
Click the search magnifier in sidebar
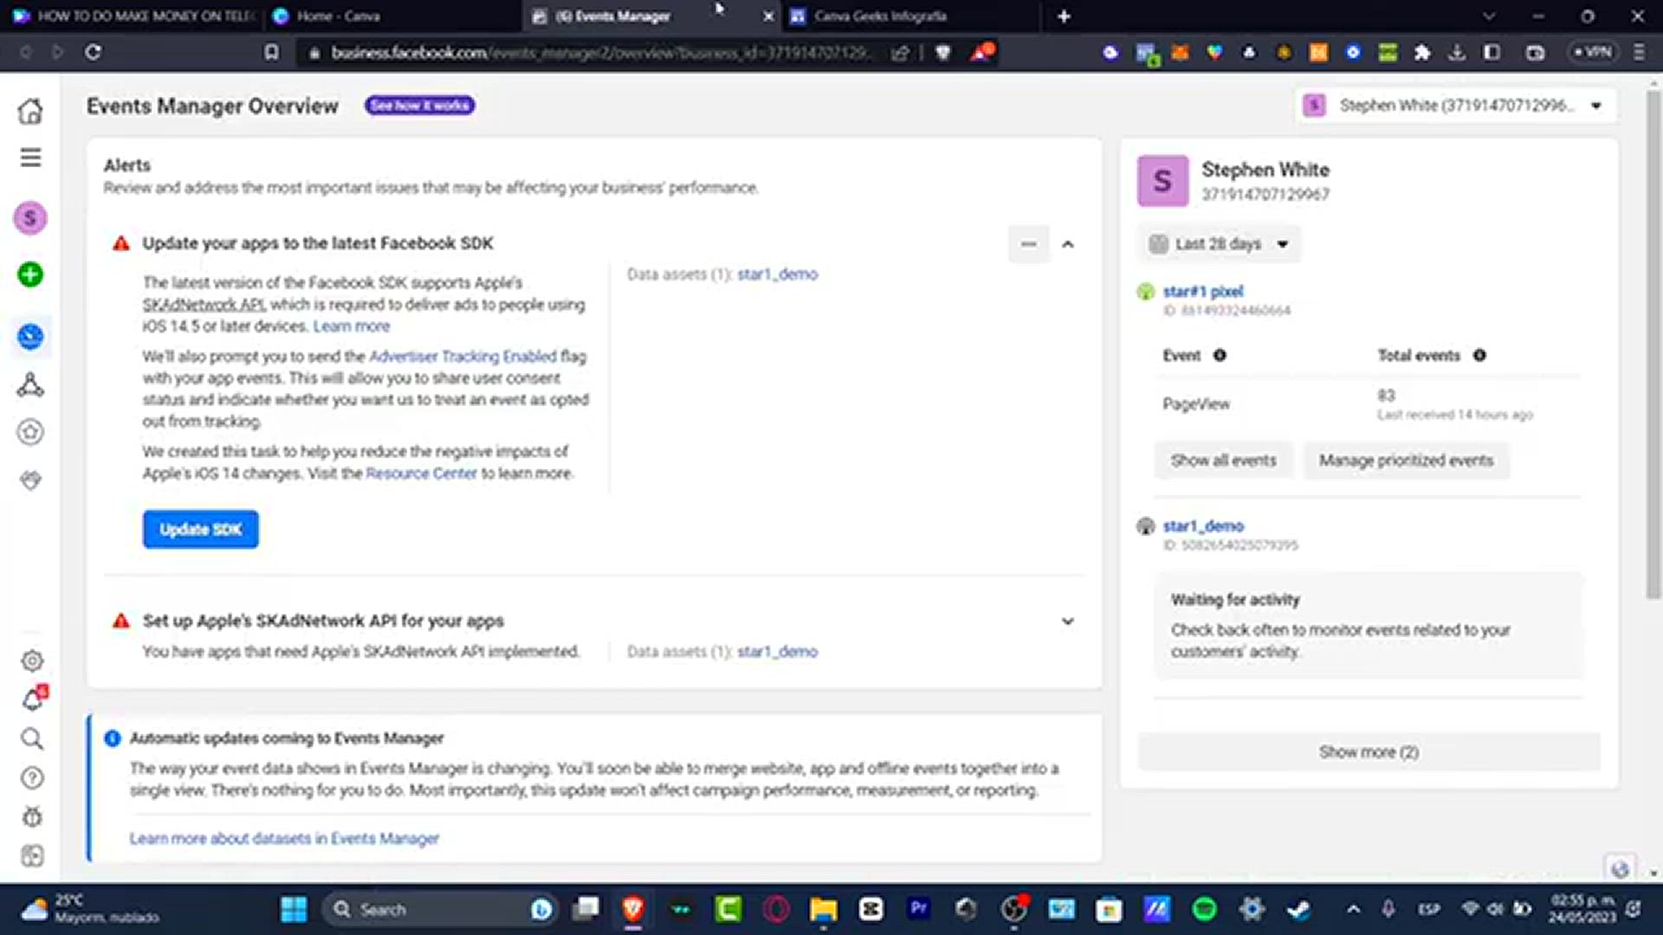pos(32,738)
